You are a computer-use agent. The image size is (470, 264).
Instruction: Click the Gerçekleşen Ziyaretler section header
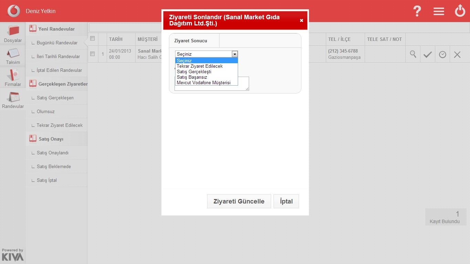point(63,84)
